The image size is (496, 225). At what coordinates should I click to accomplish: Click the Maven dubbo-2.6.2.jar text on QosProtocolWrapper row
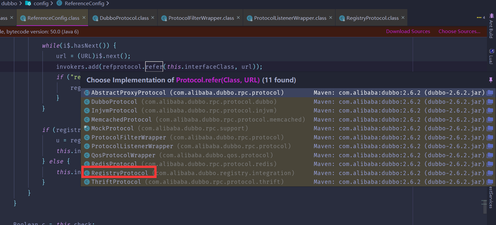point(399,155)
